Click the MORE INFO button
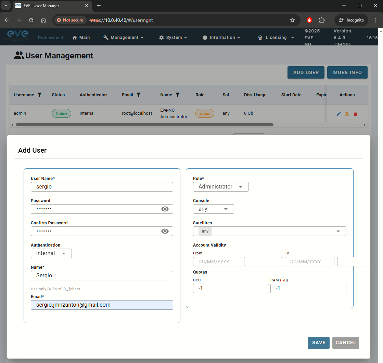The image size is (383, 363). (x=347, y=72)
